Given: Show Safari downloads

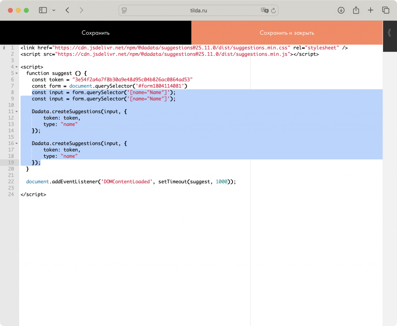Looking at the screenshot, I should [341, 10].
